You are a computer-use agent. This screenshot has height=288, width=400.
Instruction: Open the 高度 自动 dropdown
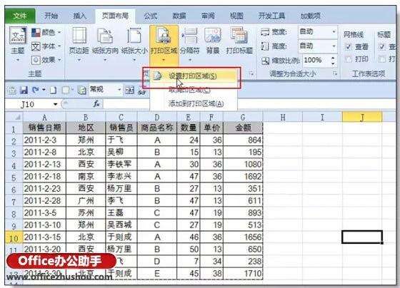(x=334, y=46)
